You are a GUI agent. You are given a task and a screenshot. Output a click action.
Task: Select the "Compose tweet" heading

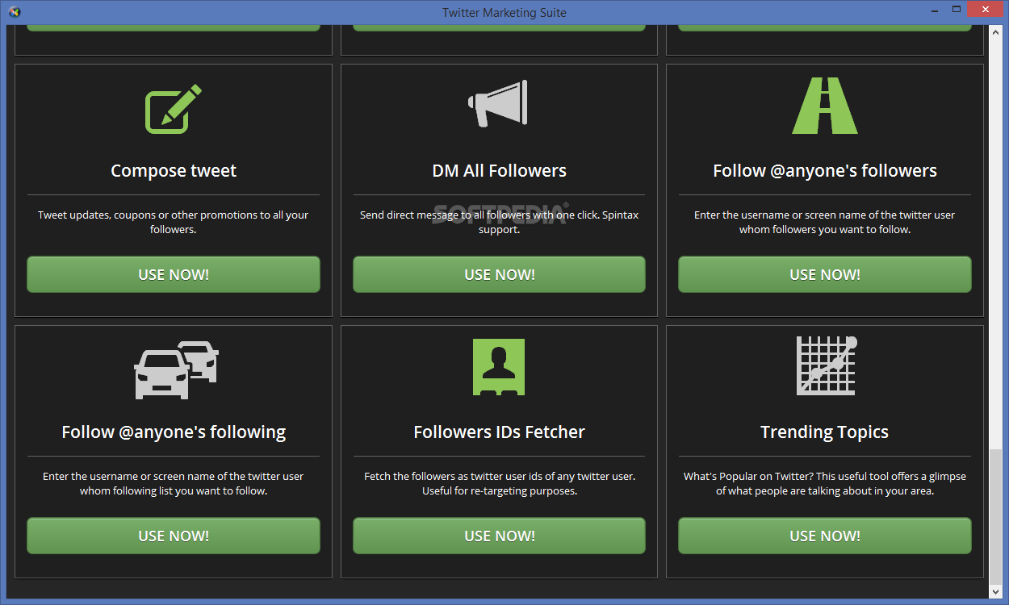[x=174, y=171]
